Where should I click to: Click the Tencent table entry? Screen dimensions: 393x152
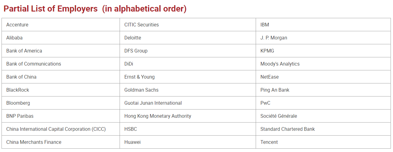[x=269, y=142]
